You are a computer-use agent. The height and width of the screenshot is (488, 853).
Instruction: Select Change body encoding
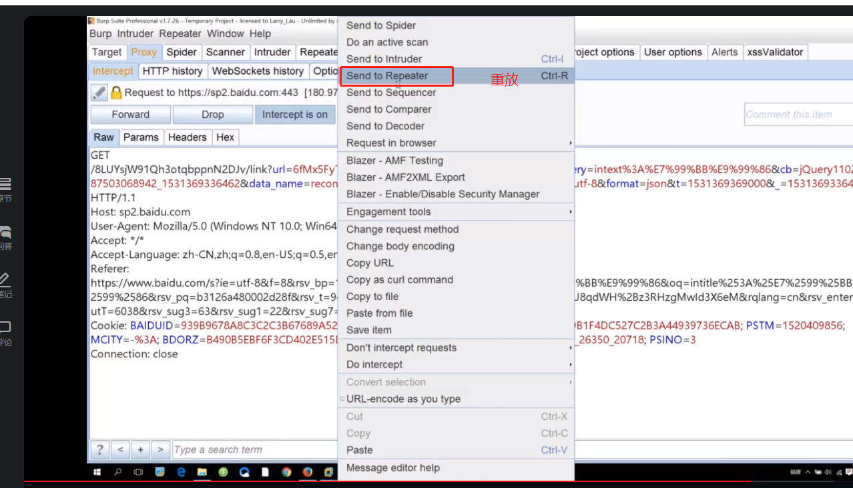click(x=456, y=246)
